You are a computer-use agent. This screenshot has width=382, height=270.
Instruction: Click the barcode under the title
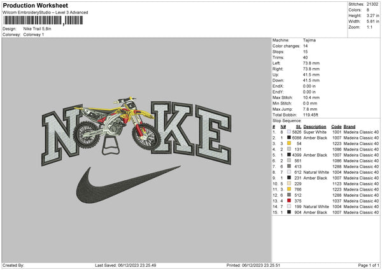(x=43, y=20)
